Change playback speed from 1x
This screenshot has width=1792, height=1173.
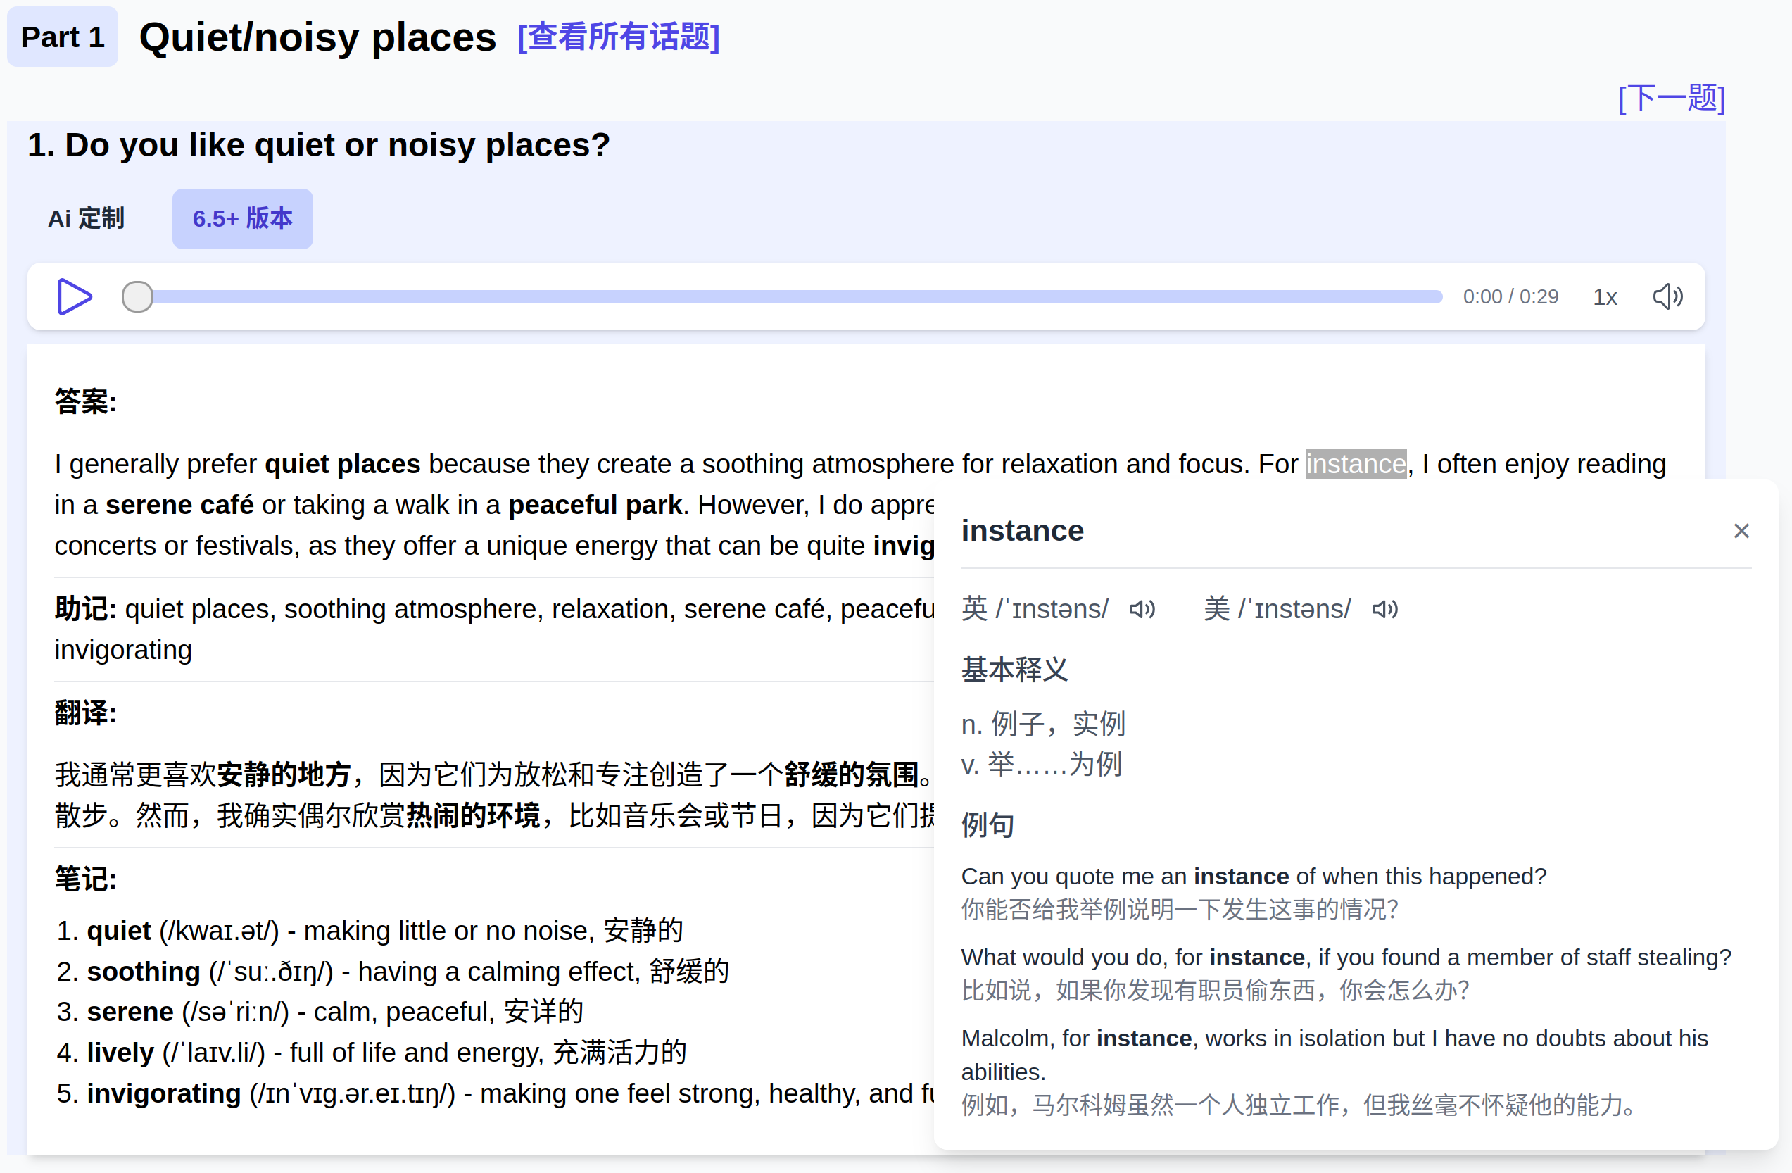click(x=1605, y=298)
